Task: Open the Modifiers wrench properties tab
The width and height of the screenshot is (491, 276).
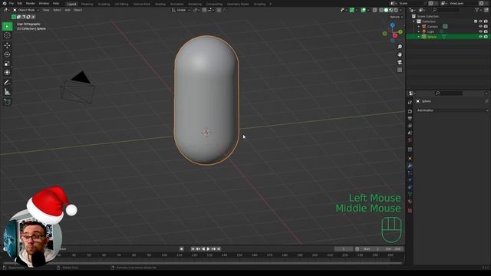Action: coord(410,166)
